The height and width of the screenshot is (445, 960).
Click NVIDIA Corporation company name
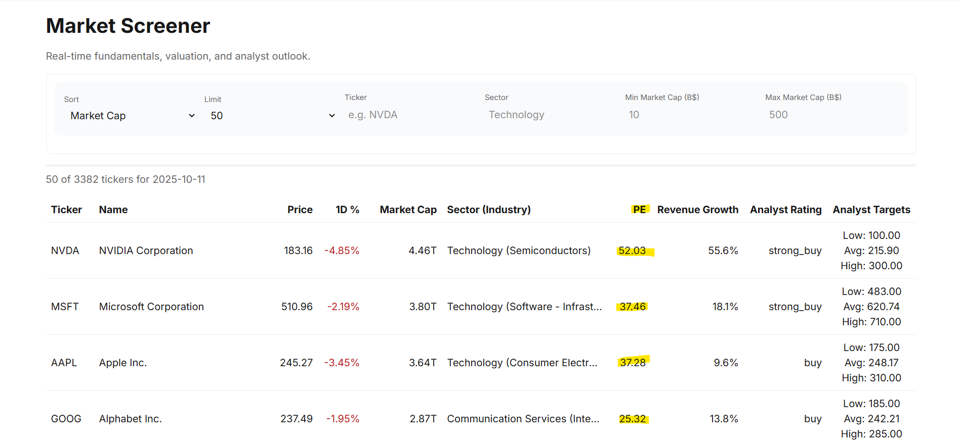(x=146, y=251)
